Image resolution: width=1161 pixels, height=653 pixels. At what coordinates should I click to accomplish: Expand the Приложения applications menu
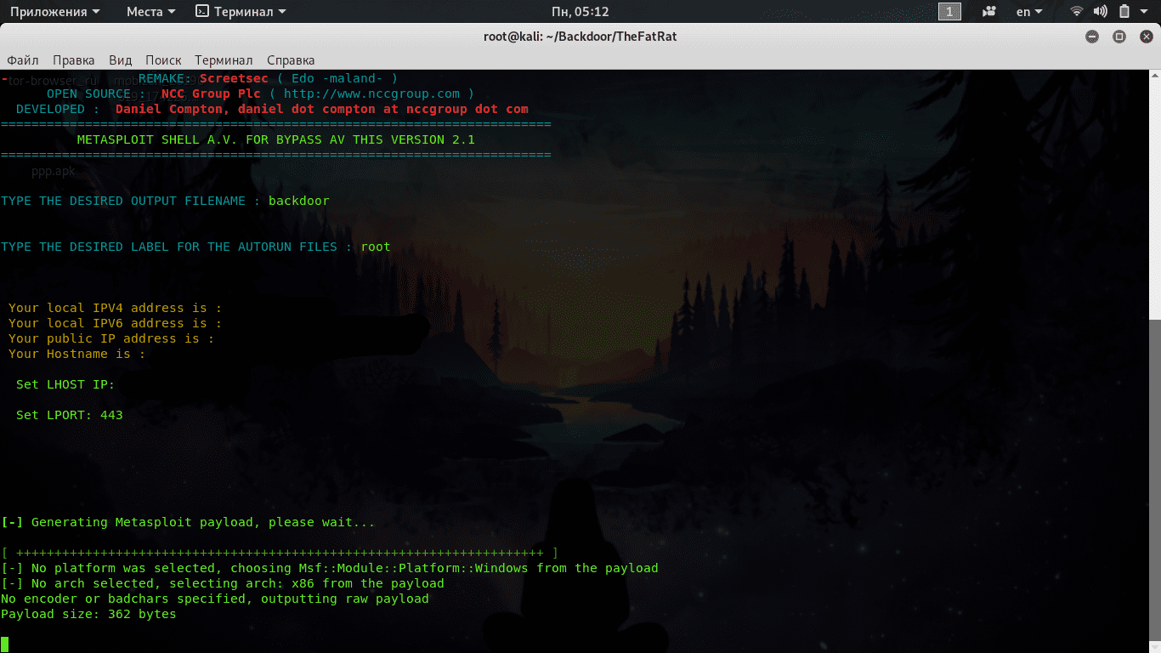(54, 12)
